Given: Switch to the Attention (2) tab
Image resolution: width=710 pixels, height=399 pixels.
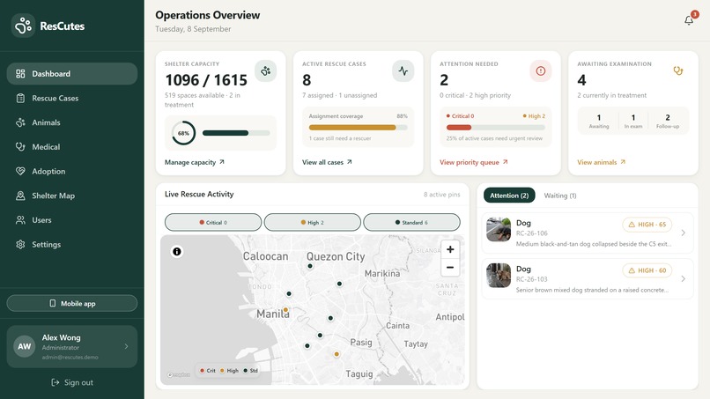Looking at the screenshot, I should coord(509,196).
